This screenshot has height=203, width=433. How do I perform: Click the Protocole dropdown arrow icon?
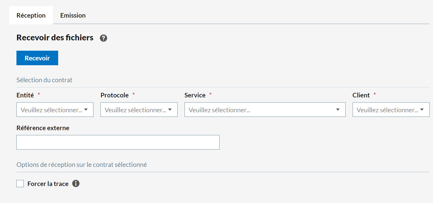(170, 110)
